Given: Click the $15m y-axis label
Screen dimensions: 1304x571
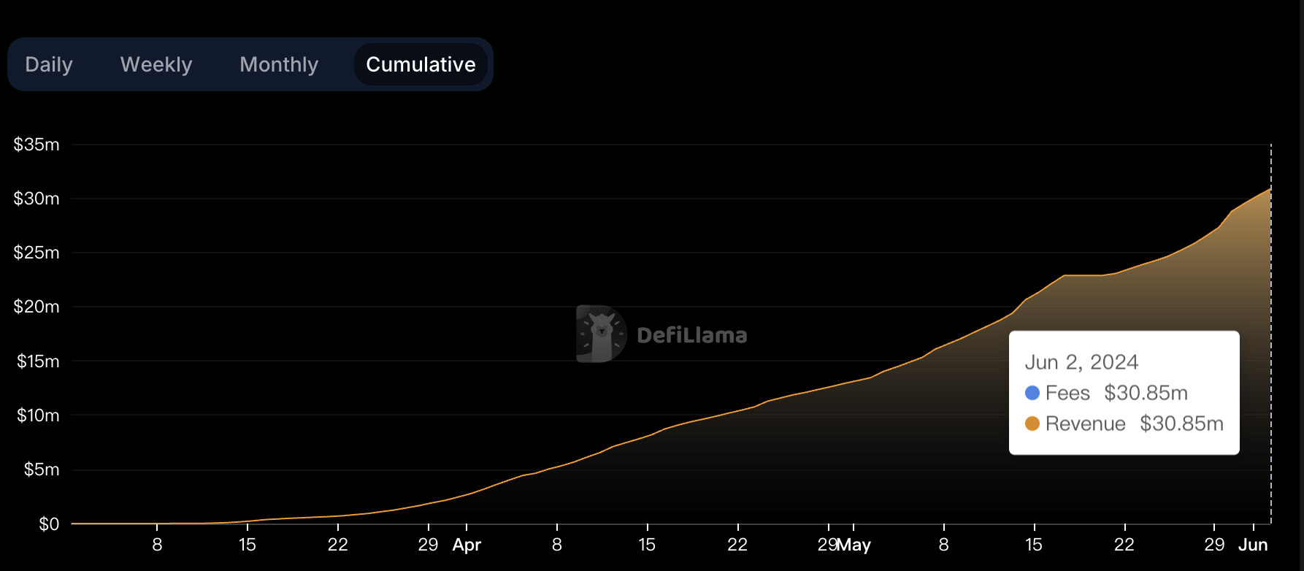Looking at the screenshot, I should click(38, 361).
